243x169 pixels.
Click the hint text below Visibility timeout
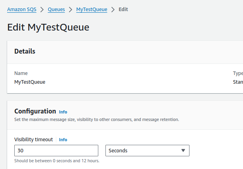click(x=57, y=161)
